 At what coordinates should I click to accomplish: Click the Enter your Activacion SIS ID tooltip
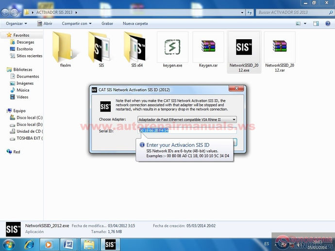184,150
